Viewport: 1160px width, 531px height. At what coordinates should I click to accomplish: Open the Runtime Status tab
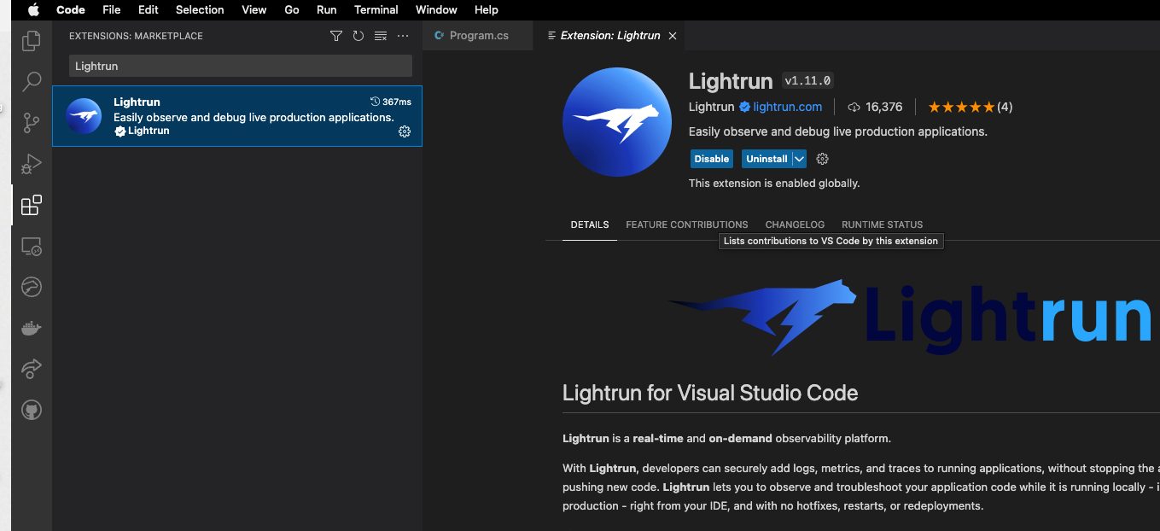pos(882,225)
